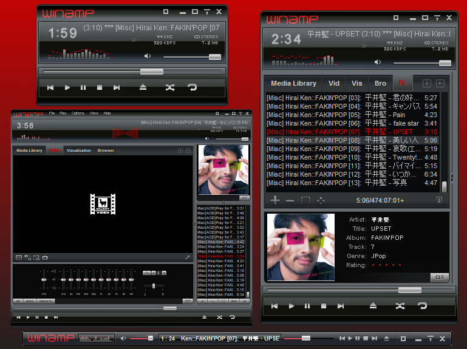This screenshot has height=349, width=467.
Task: Click the L/R balance slider in equalizer
Action: point(154,286)
